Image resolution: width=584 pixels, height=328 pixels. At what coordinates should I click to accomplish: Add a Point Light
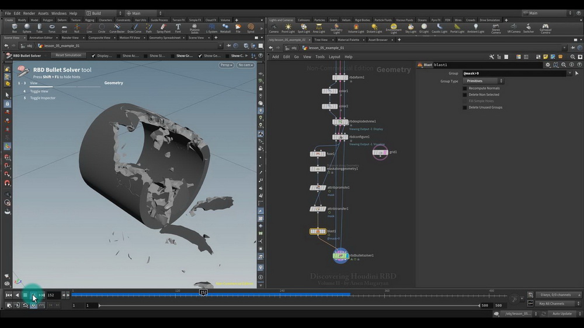click(x=288, y=28)
